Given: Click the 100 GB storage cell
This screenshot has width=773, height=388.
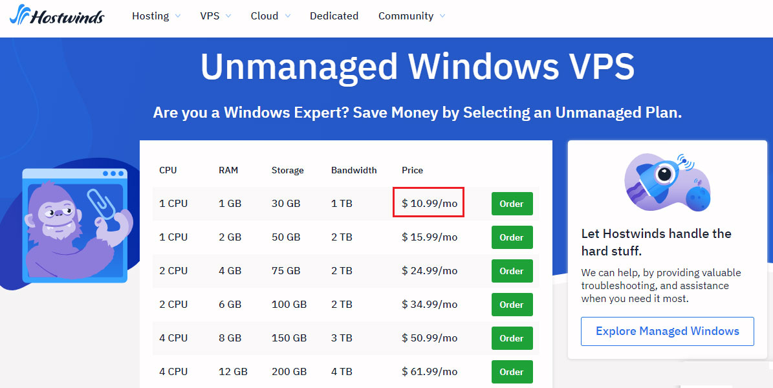Looking at the screenshot, I should (x=289, y=304).
